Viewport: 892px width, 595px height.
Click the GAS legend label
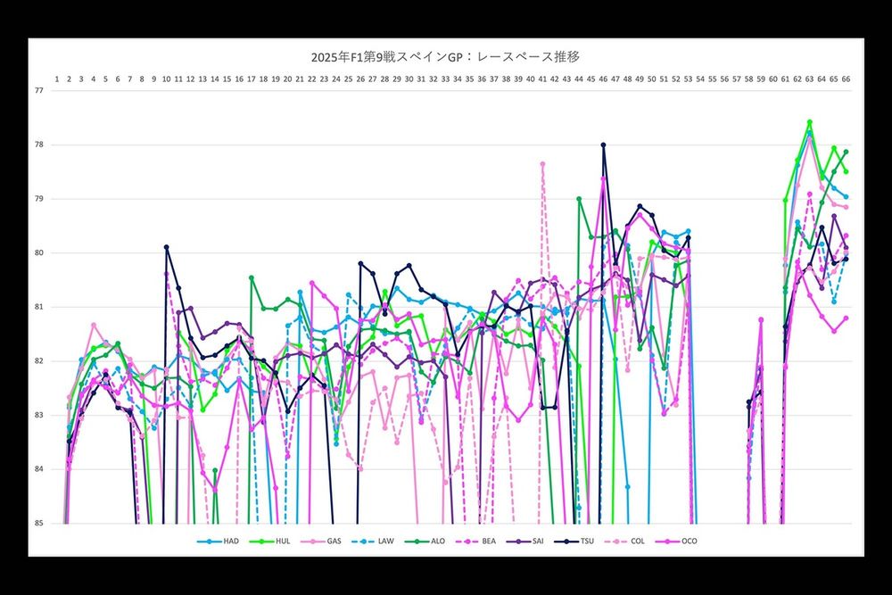point(332,541)
